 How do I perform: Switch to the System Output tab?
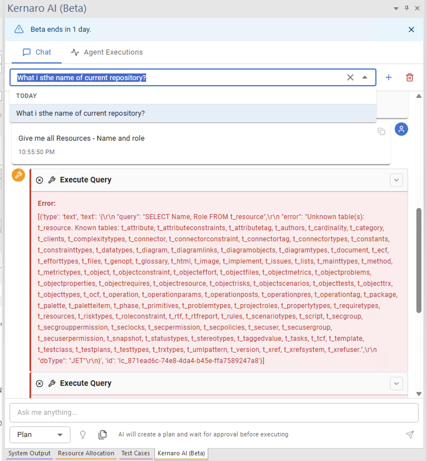click(29, 453)
